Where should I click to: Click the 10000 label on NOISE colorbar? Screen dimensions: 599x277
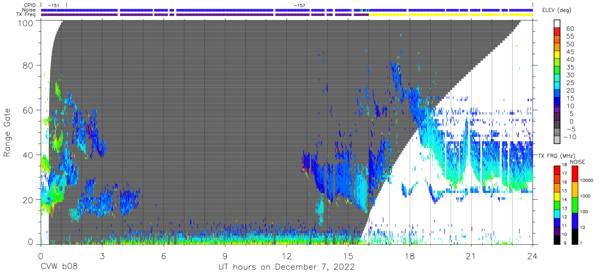pos(588,181)
